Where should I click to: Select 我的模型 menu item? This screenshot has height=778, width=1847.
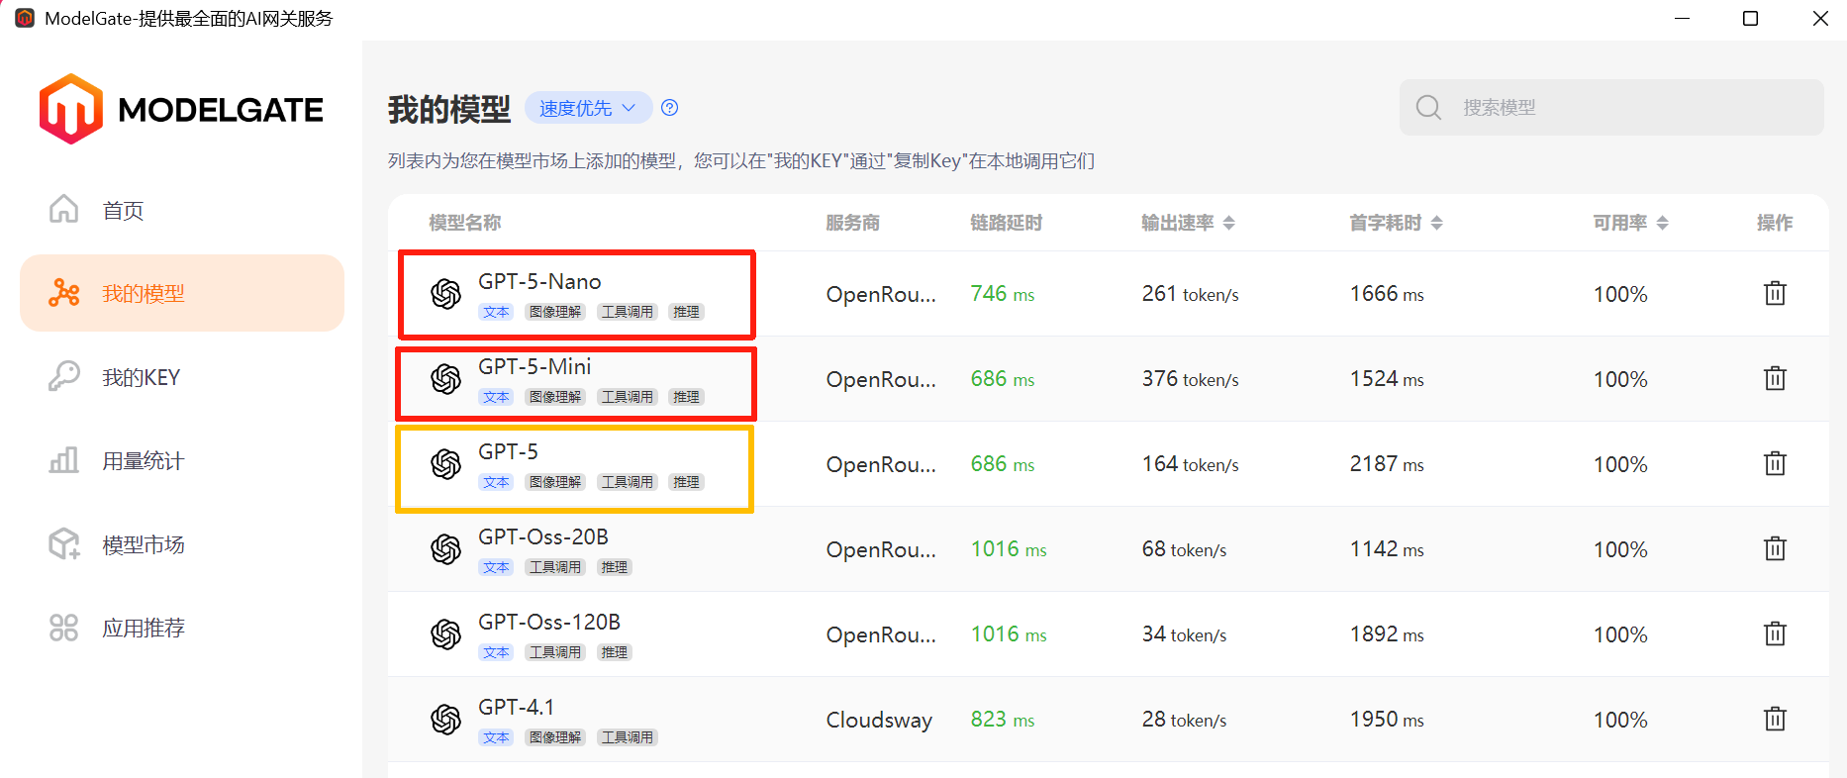point(182,293)
